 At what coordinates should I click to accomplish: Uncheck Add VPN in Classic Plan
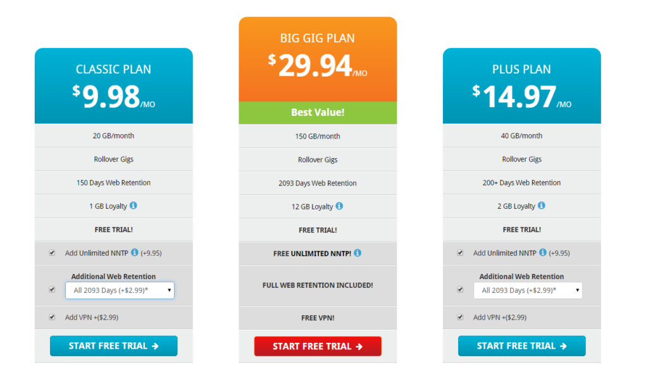pyautogui.click(x=52, y=317)
